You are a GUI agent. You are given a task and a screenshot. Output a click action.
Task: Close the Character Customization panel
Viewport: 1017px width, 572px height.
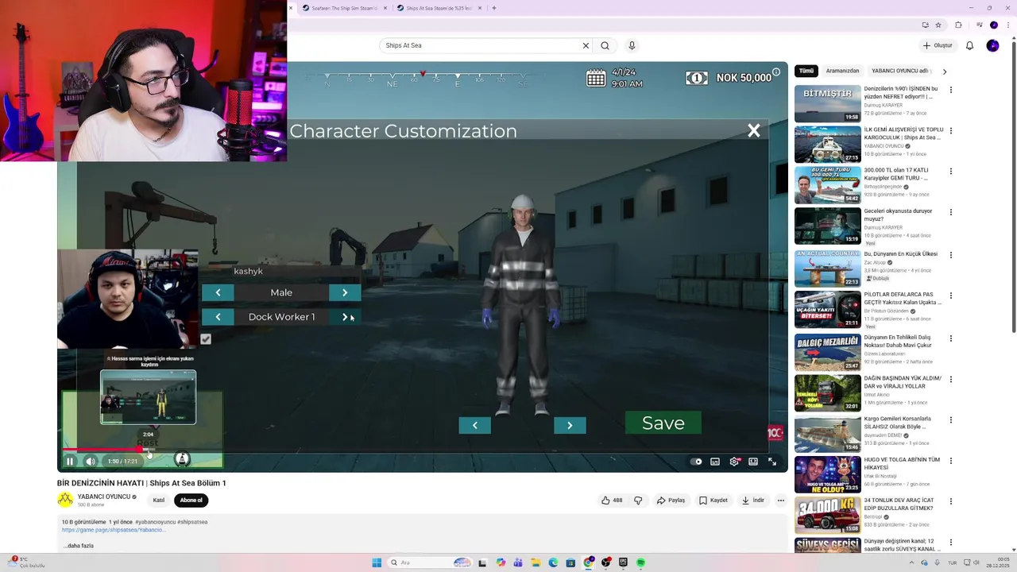[x=753, y=131]
